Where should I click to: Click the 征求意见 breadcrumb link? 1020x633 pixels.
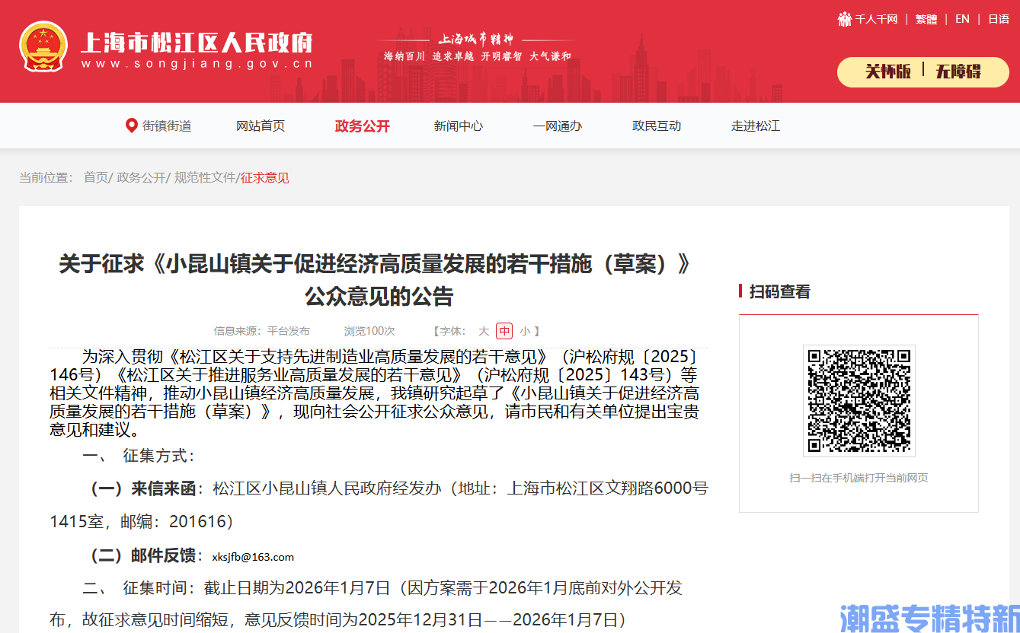(x=265, y=178)
